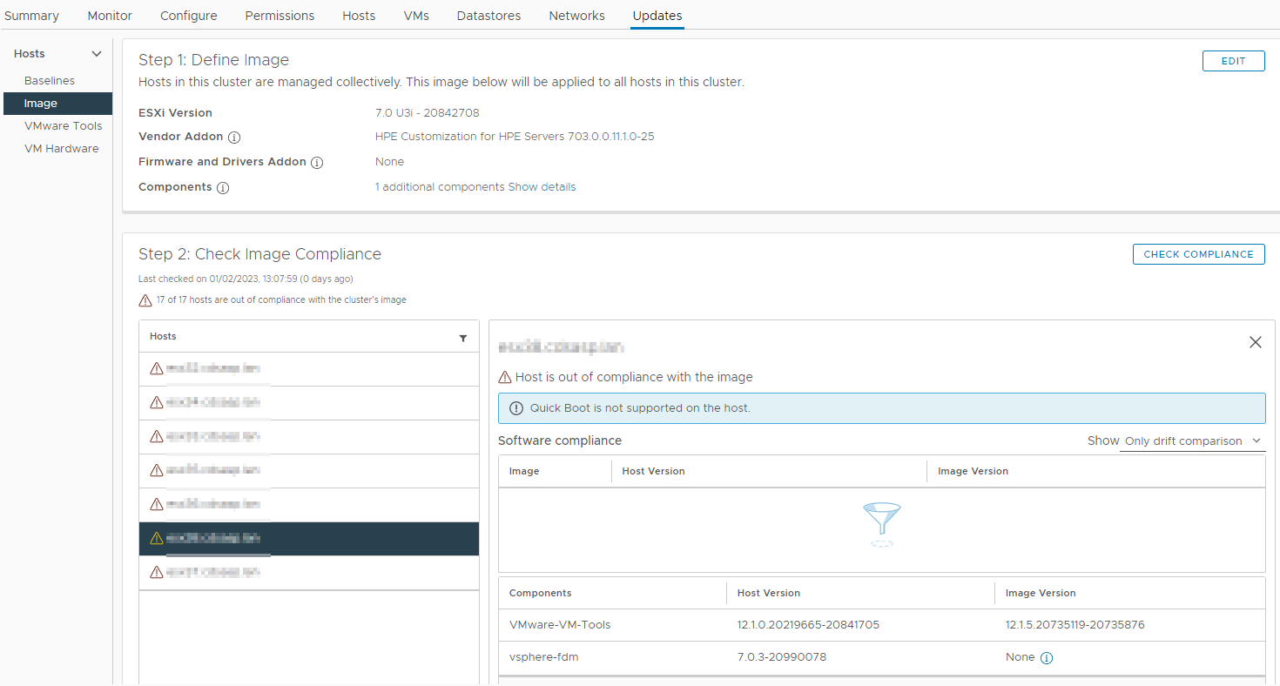Click the EDIT image button

(1233, 61)
